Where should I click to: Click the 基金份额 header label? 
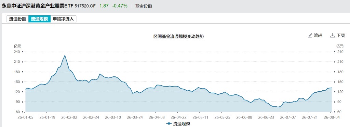pos(144,6)
